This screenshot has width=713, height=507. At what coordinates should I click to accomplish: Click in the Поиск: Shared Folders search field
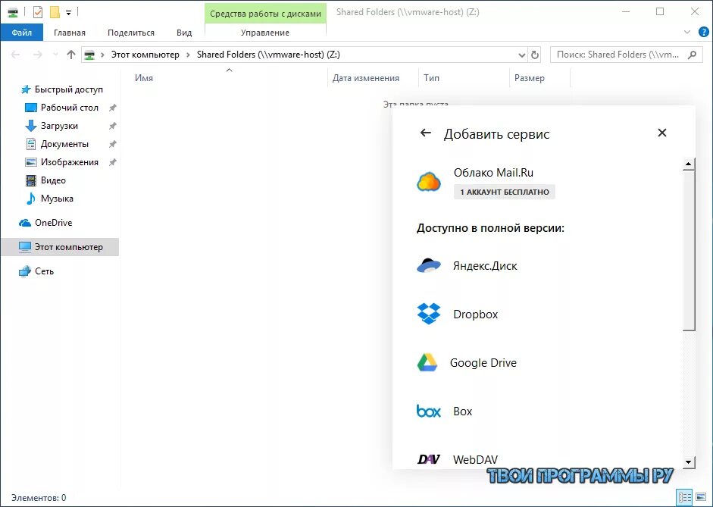click(x=618, y=55)
